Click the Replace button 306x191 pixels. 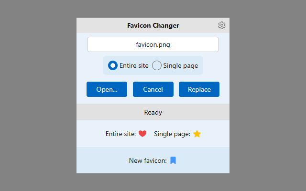click(x=199, y=89)
